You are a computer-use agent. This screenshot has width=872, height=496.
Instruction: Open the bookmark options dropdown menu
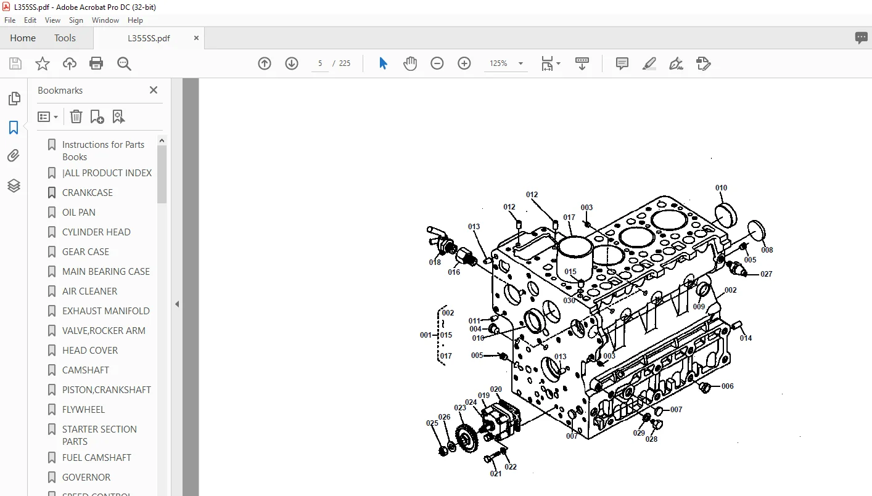48,116
